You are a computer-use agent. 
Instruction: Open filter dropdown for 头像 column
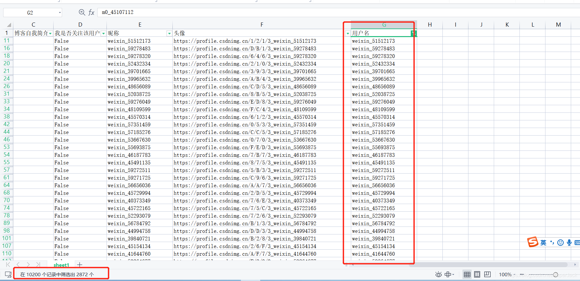(348, 33)
